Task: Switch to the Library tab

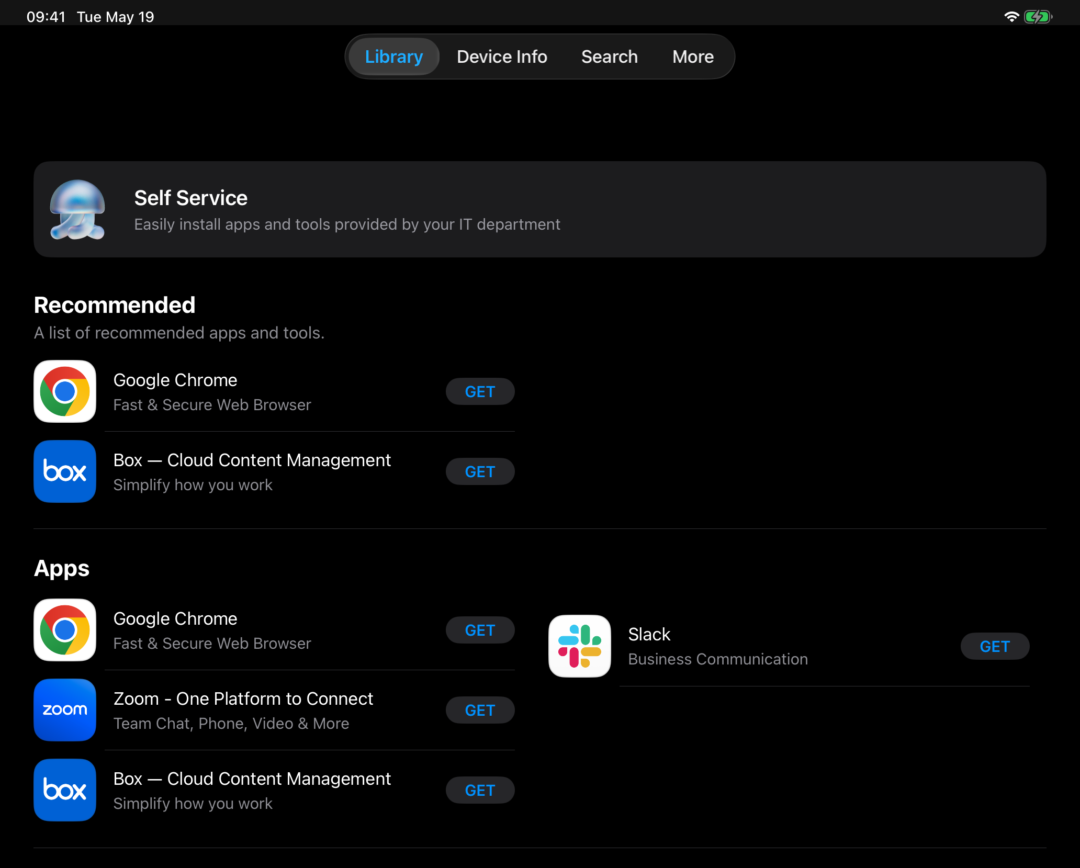Action: [394, 57]
